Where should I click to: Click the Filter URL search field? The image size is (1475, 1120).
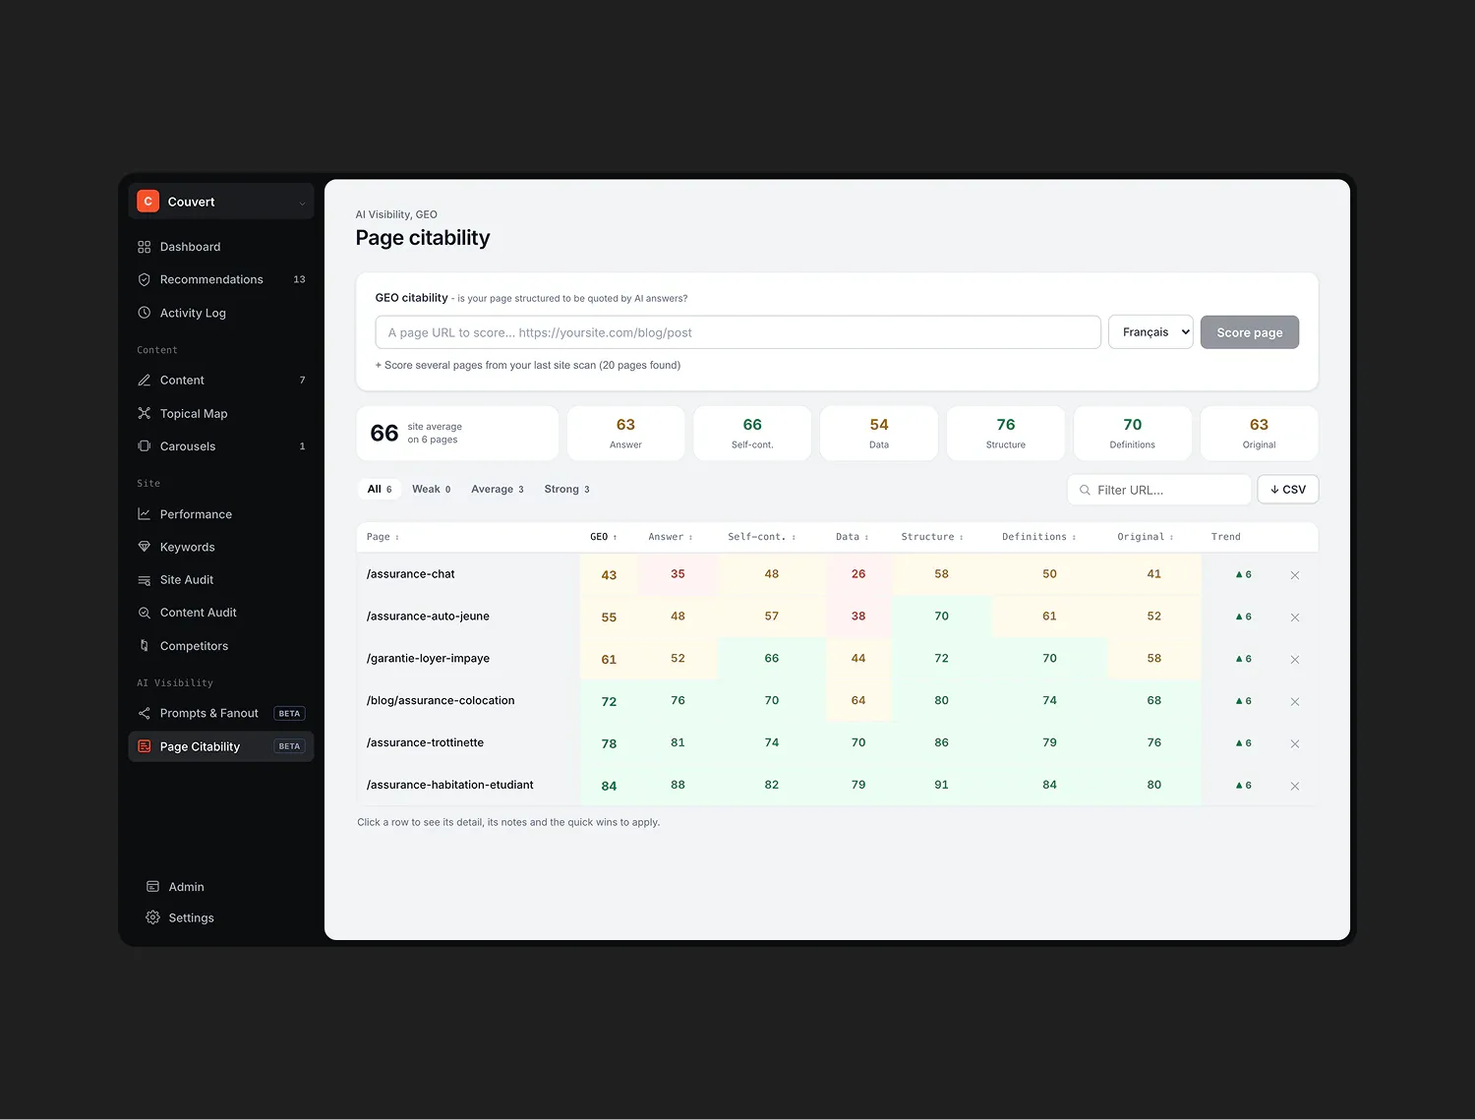point(1159,490)
